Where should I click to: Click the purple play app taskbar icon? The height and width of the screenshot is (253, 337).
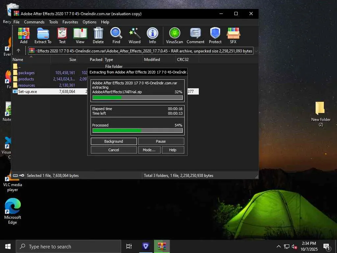click(145, 246)
